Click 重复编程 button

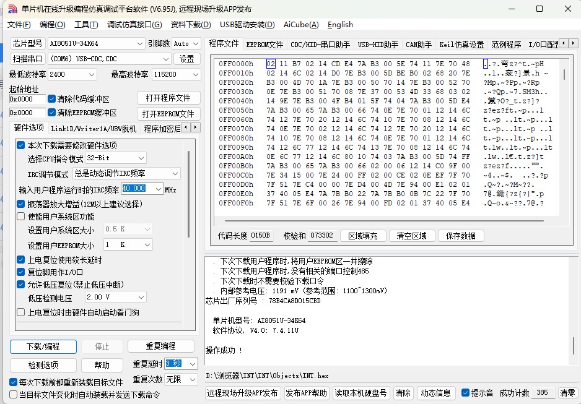[x=161, y=346]
